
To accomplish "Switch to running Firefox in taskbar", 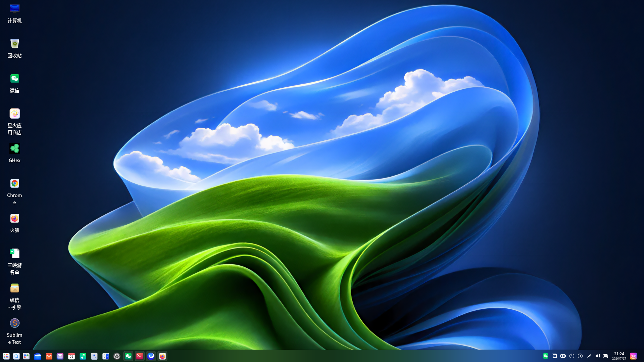I will [x=163, y=356].
